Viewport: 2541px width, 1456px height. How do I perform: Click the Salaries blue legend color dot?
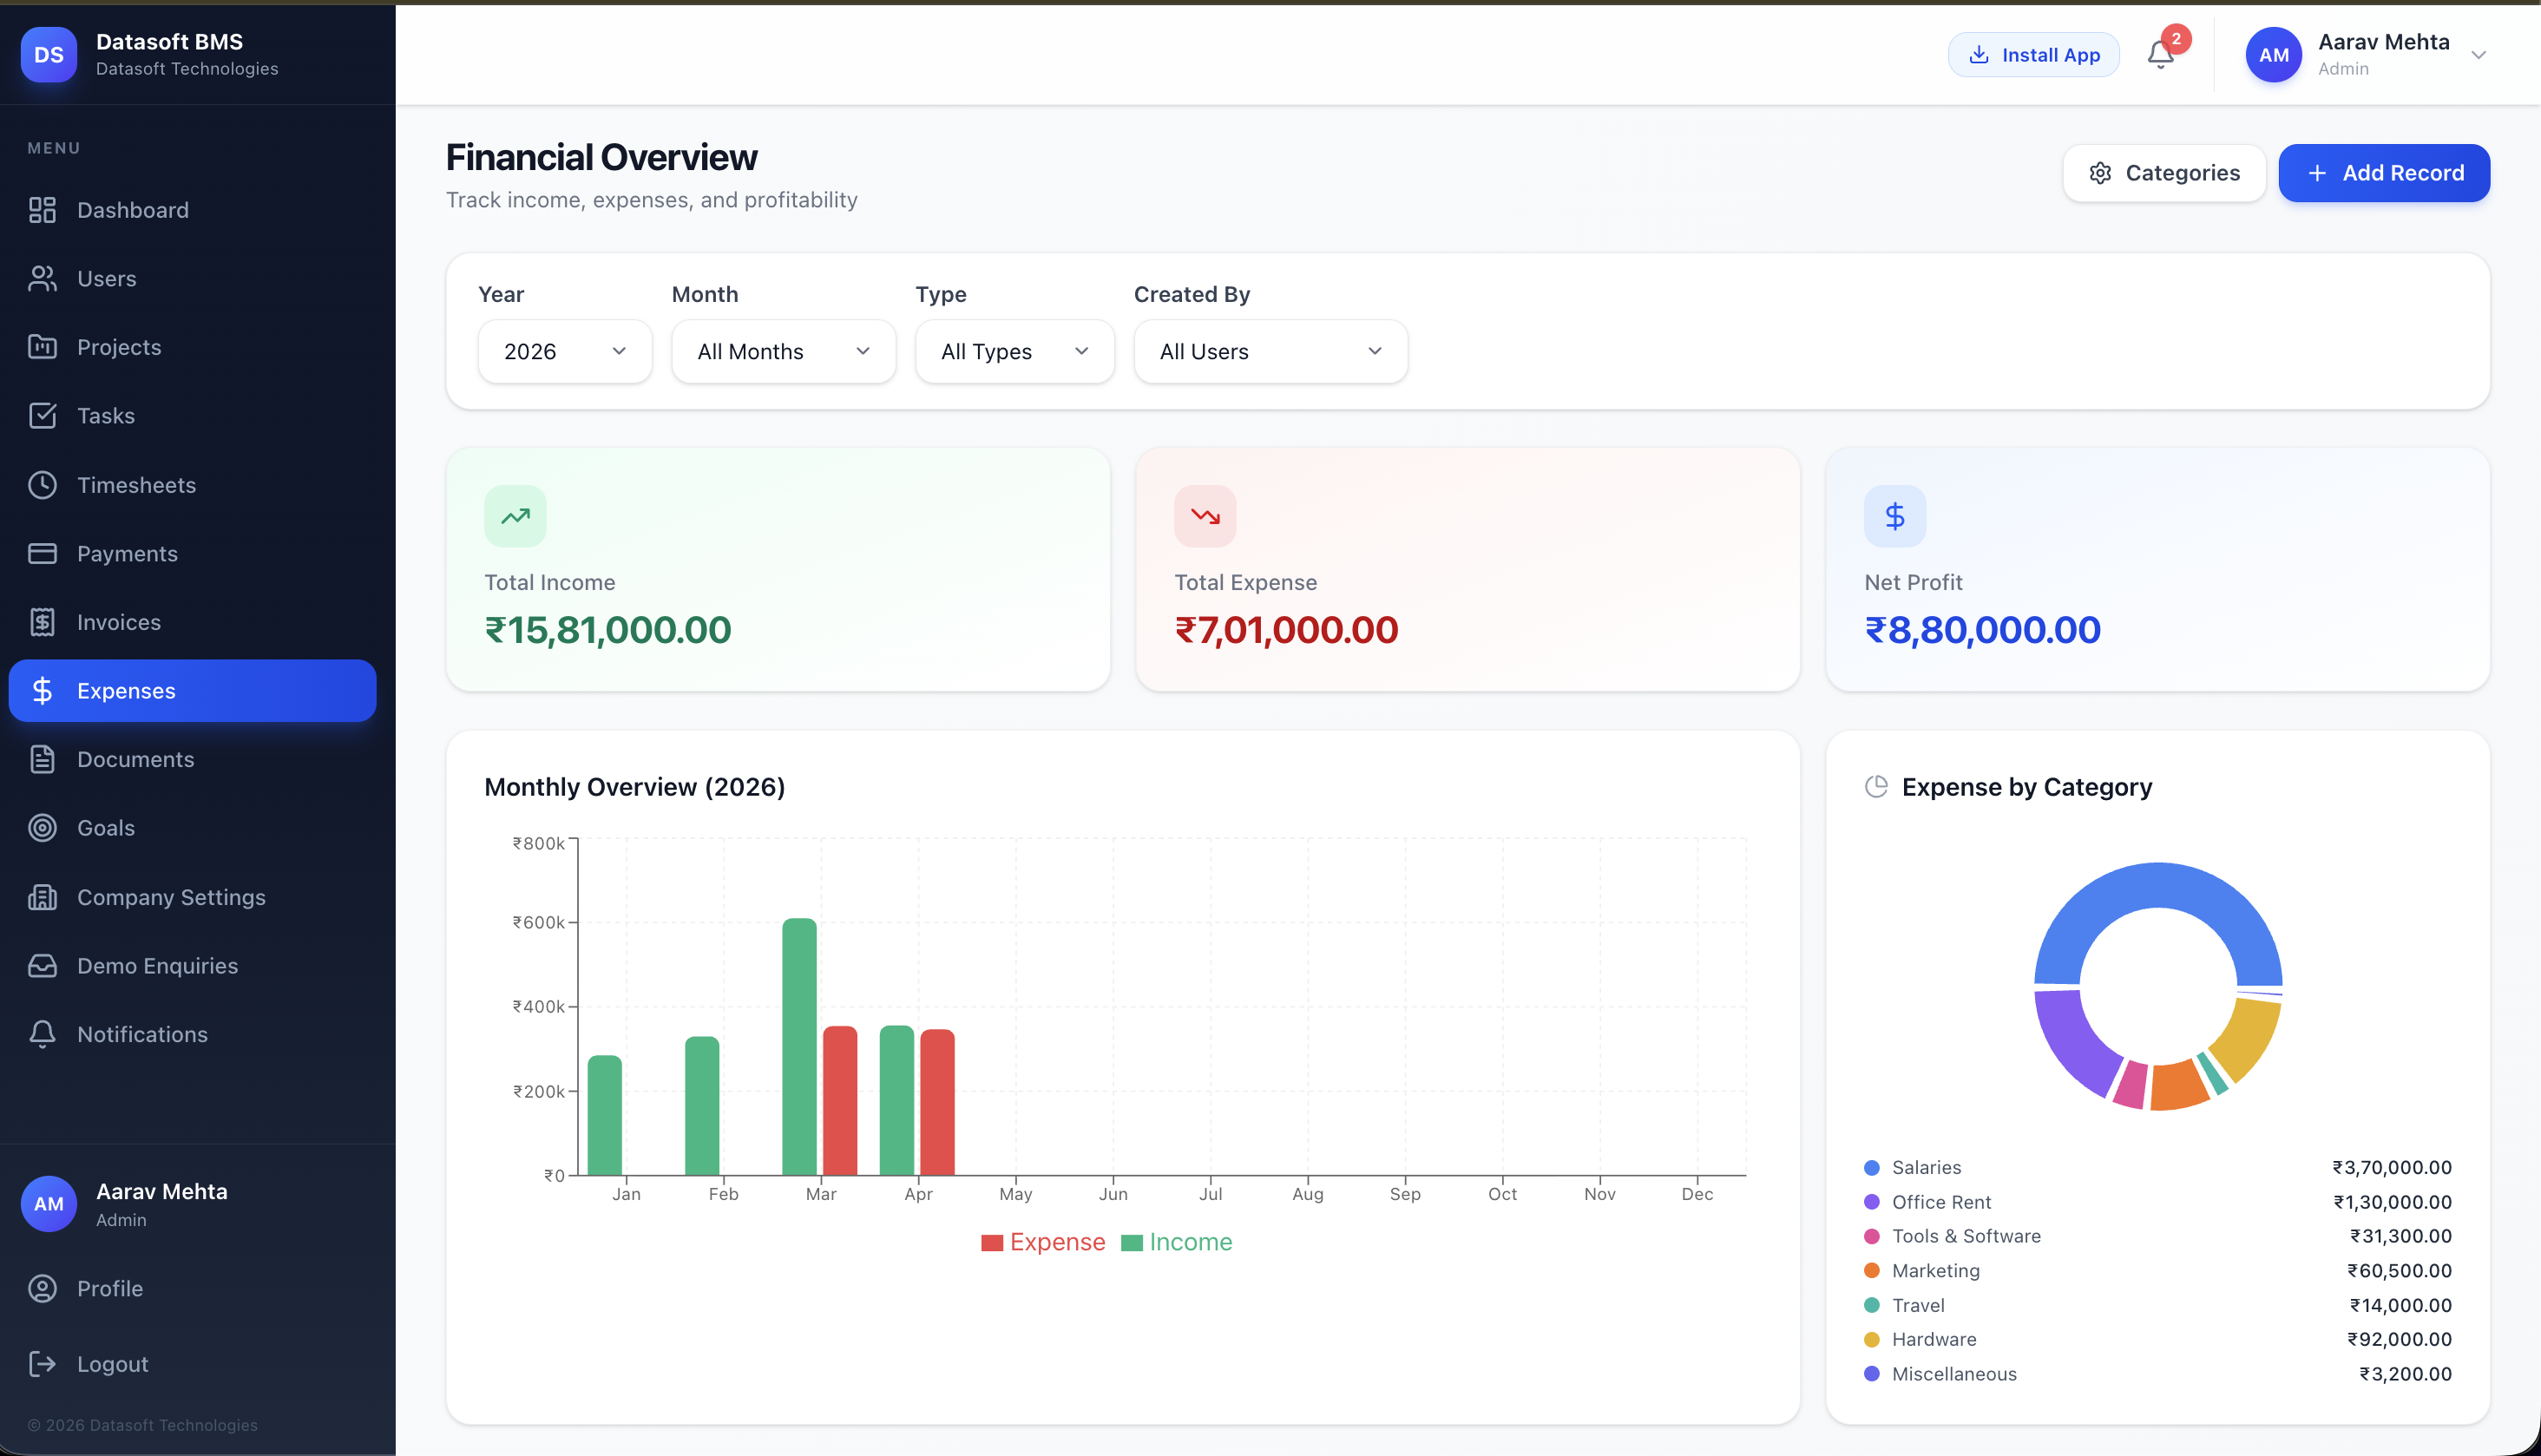click(x=1871, y=1168)
